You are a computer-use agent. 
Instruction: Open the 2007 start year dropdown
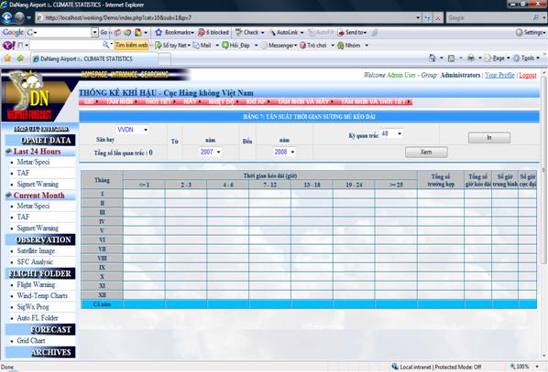tap(211, 152)
